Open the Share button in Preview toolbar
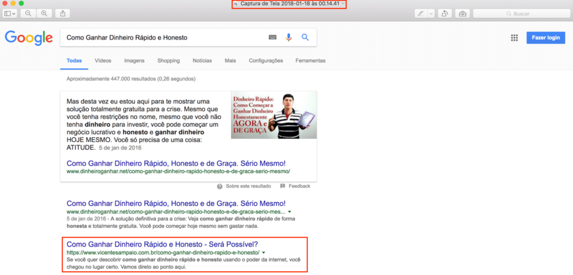The height and width of the screenshot is (275, 573). (x=63, y=13)
